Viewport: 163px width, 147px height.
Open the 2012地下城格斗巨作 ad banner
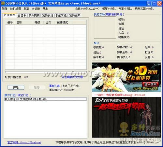click(x=126, y=117)
